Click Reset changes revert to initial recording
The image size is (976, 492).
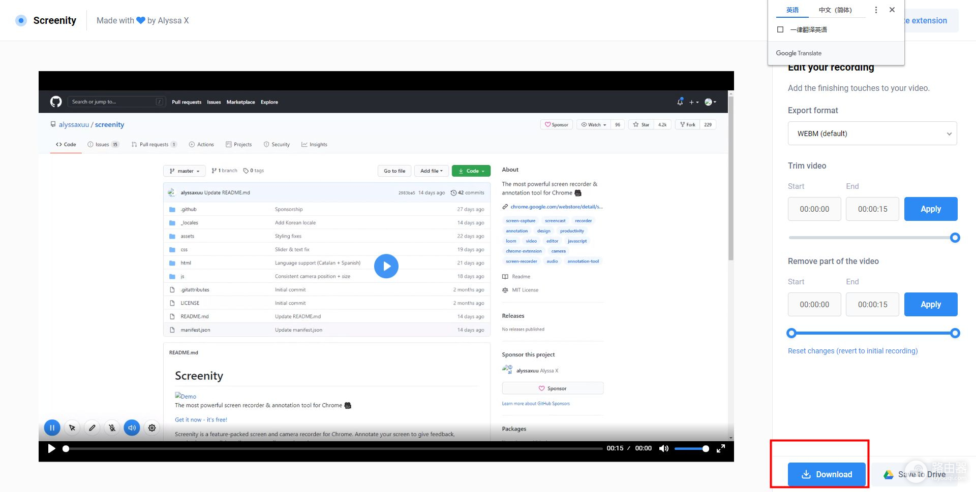coord(852,351)
